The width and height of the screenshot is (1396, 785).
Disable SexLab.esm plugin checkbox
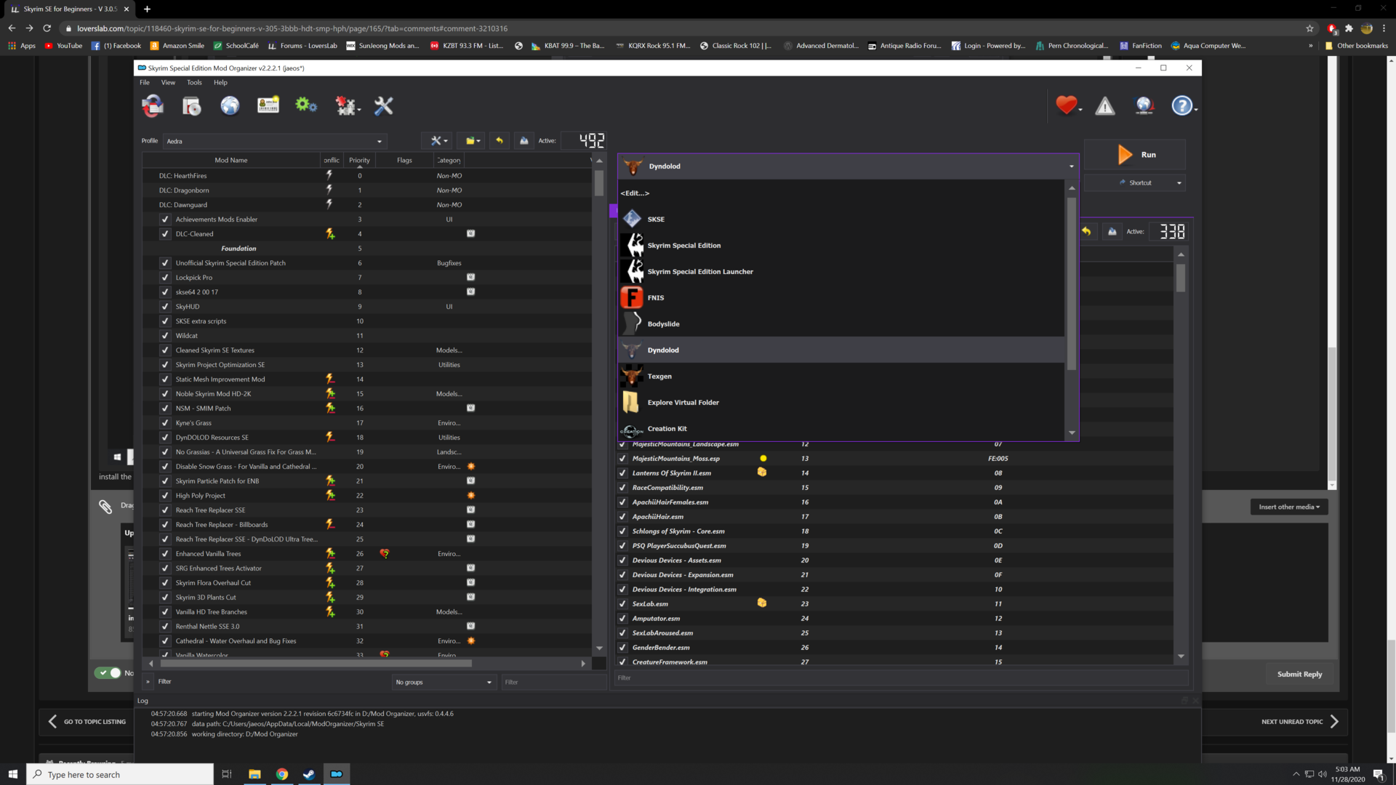click(622, 603)
